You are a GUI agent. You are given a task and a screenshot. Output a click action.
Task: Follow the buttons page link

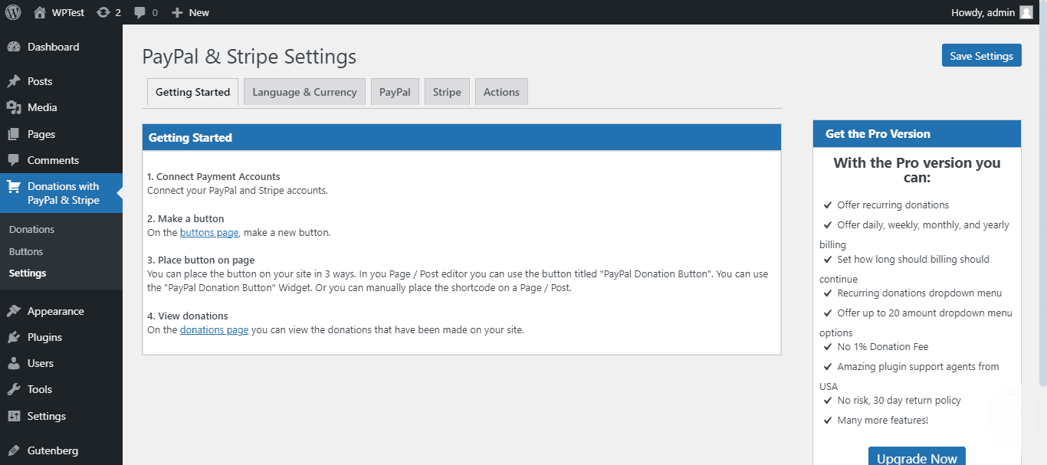point(209,232)
